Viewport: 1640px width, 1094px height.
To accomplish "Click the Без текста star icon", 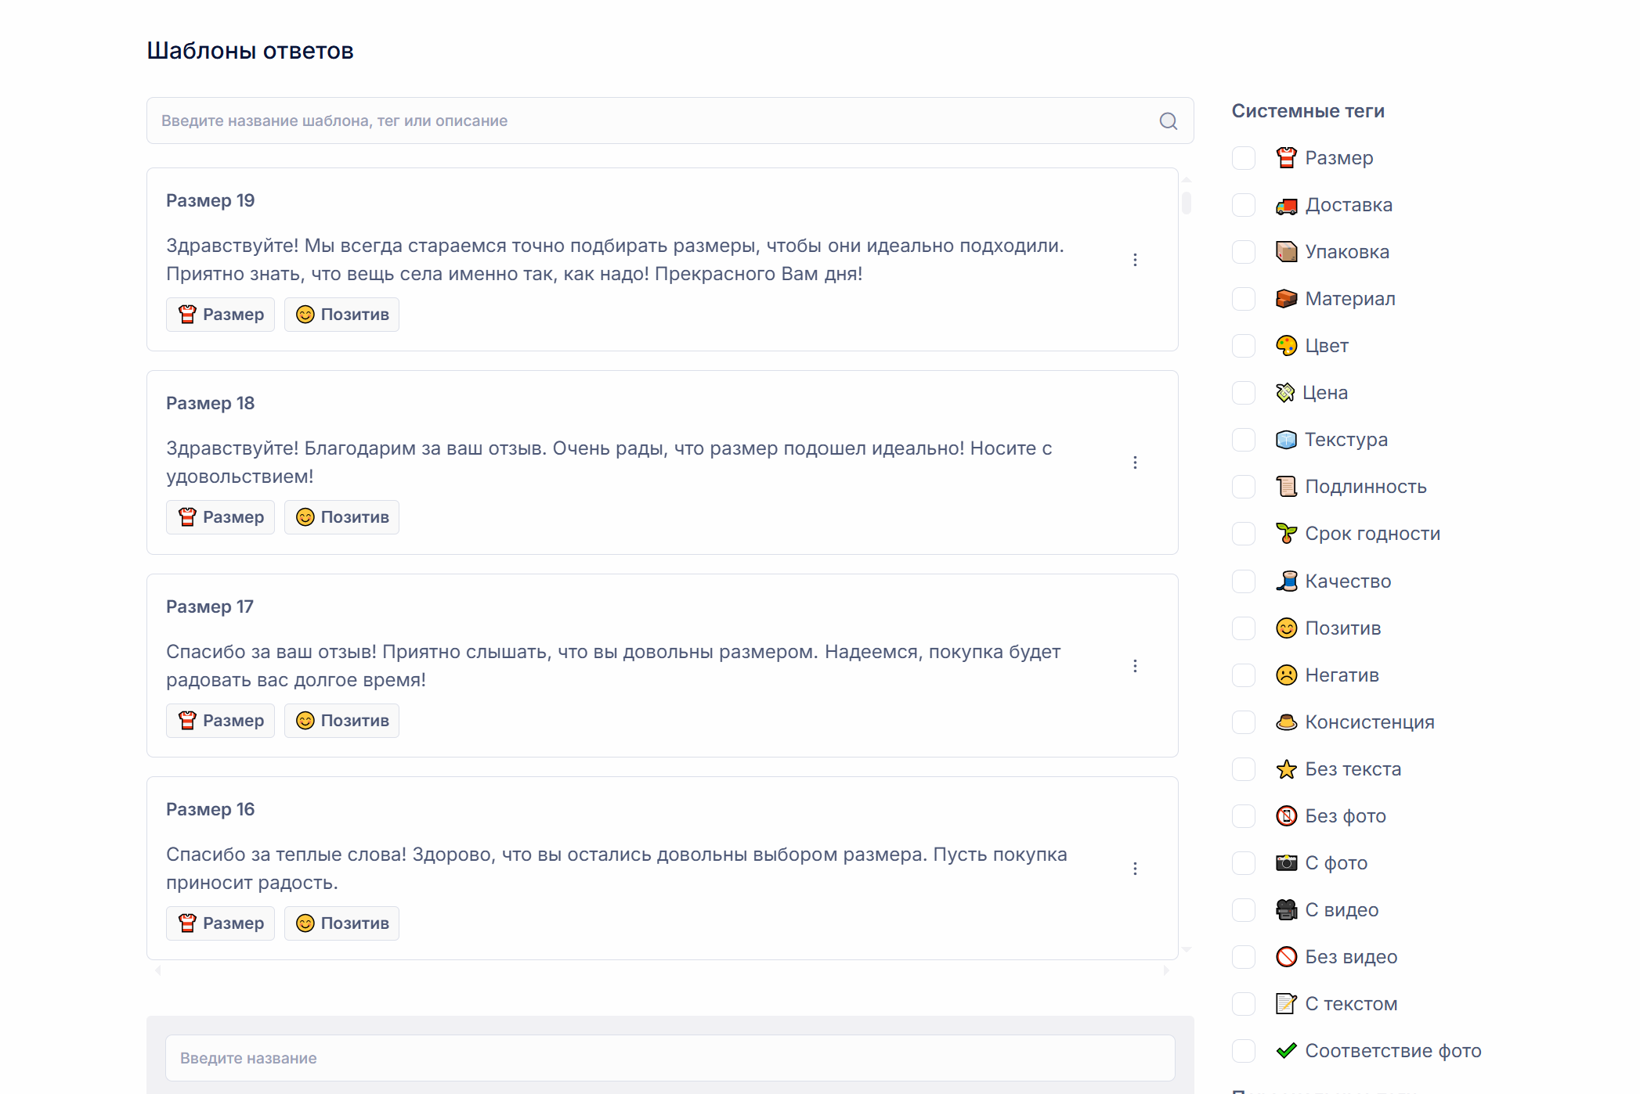I will [x=1286, y=769].
